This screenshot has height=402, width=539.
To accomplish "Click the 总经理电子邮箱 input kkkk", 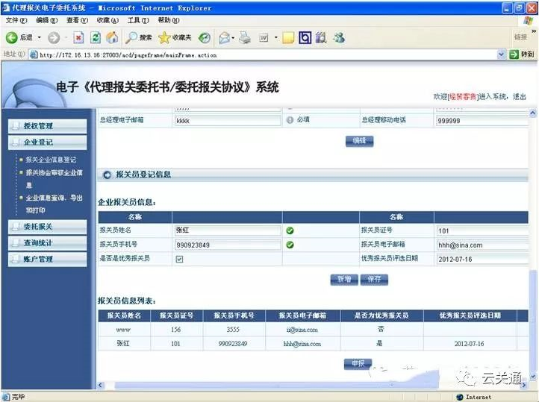I will (x=228, y=121).
